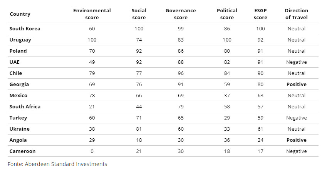This screenshot has height=176, width=322.
Task: Click the ESGP score column header
Action: click(261, 14)
